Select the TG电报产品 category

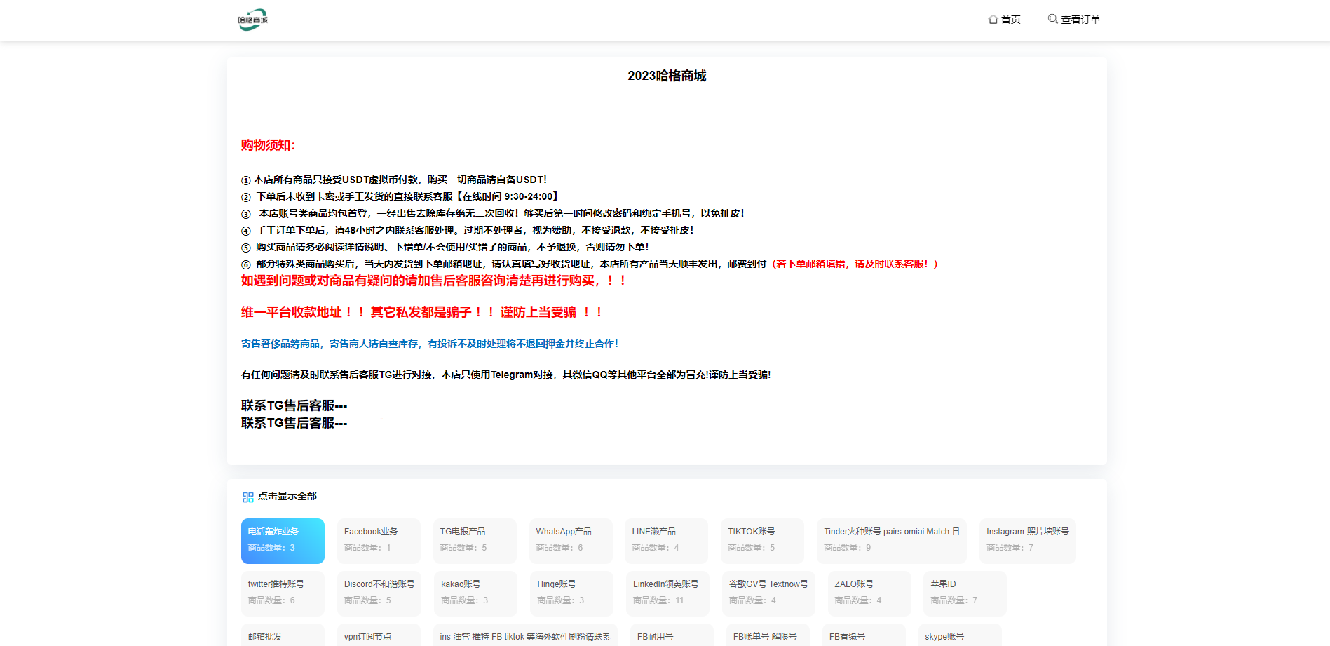tap(475, 541)
